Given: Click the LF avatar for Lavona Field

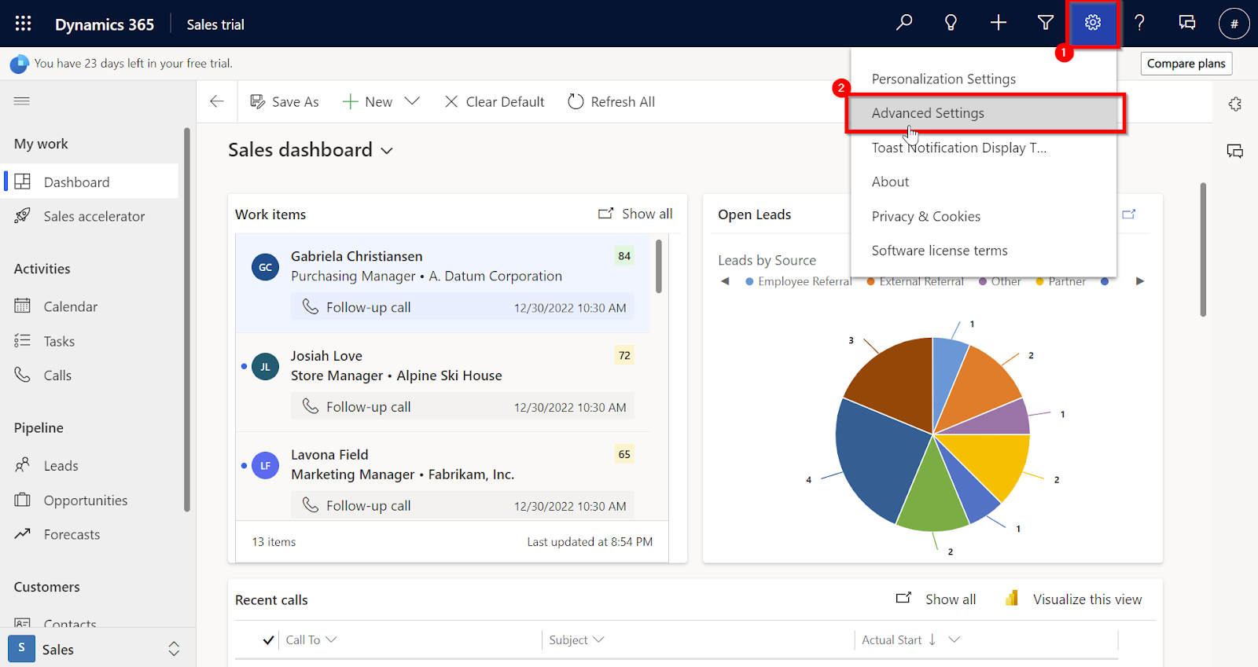Looking at the screenshot, I should click(265, 465).
